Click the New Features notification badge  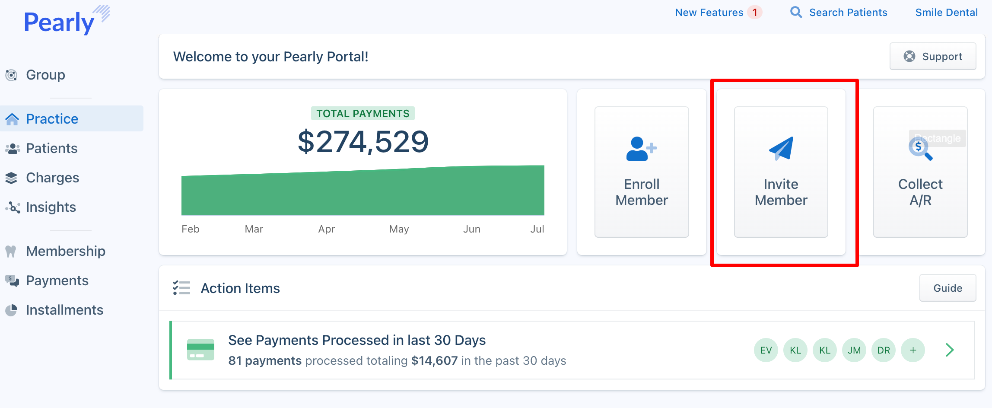(755, 13)
